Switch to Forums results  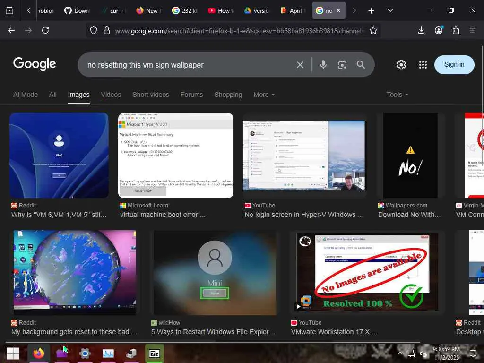[x=192, y=95]
